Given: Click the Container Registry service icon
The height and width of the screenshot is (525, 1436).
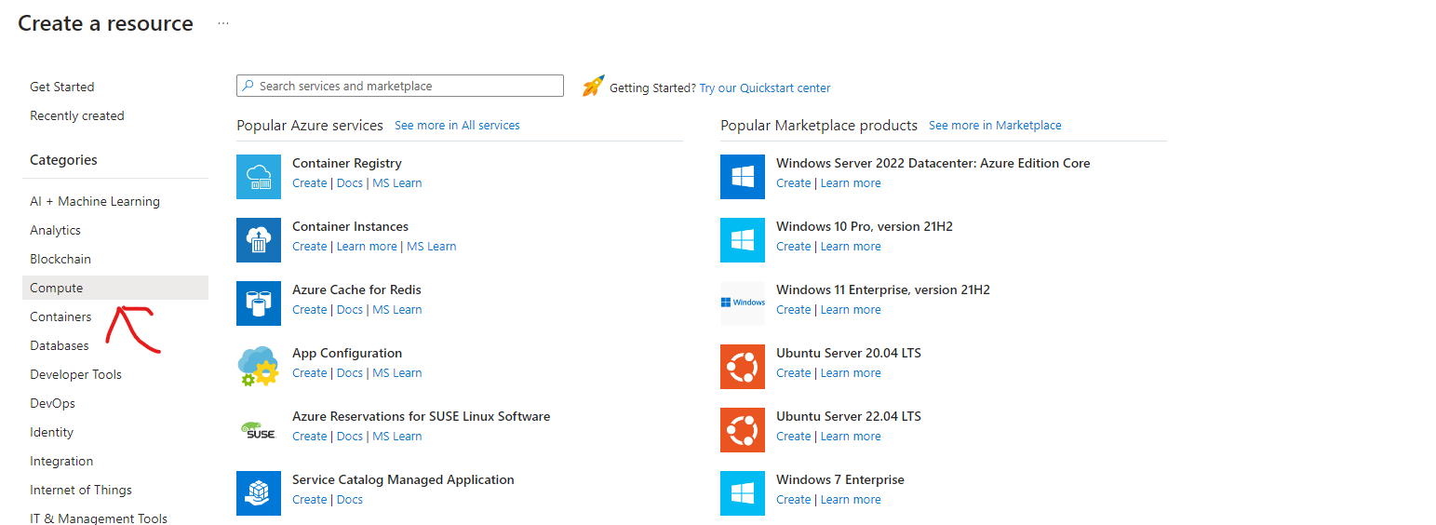Looking at the screenshot, I should click(x=259, y=177).
